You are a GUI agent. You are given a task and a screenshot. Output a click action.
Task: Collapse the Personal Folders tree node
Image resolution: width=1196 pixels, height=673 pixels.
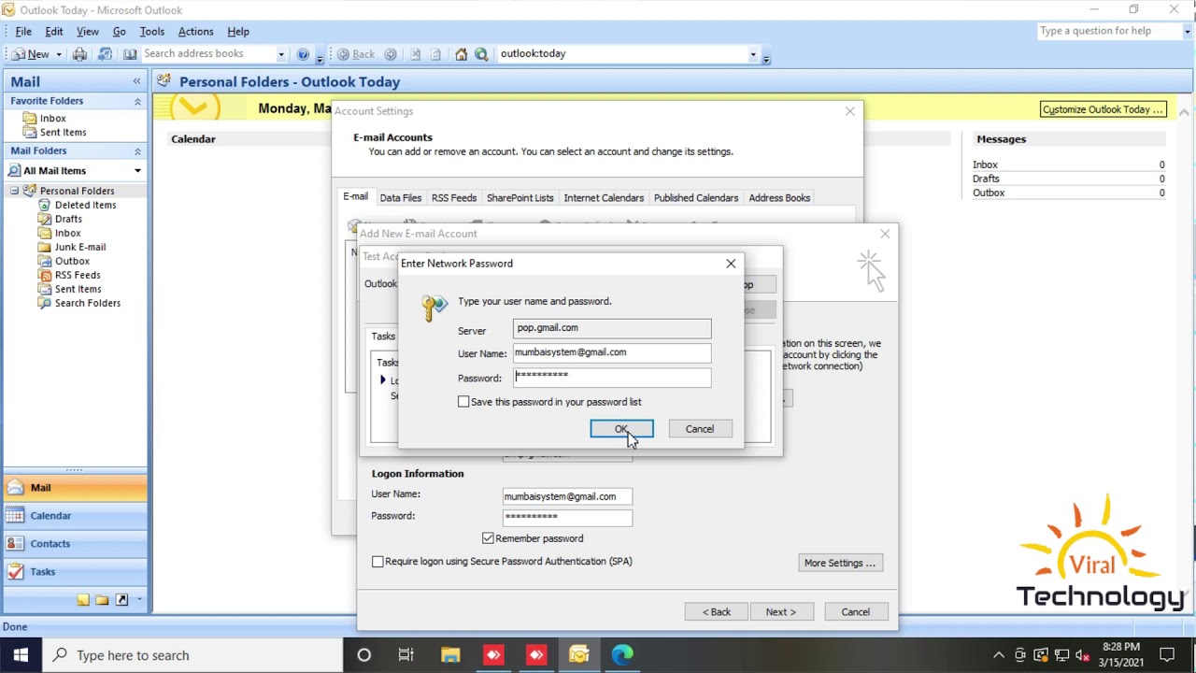coord(14,191)
